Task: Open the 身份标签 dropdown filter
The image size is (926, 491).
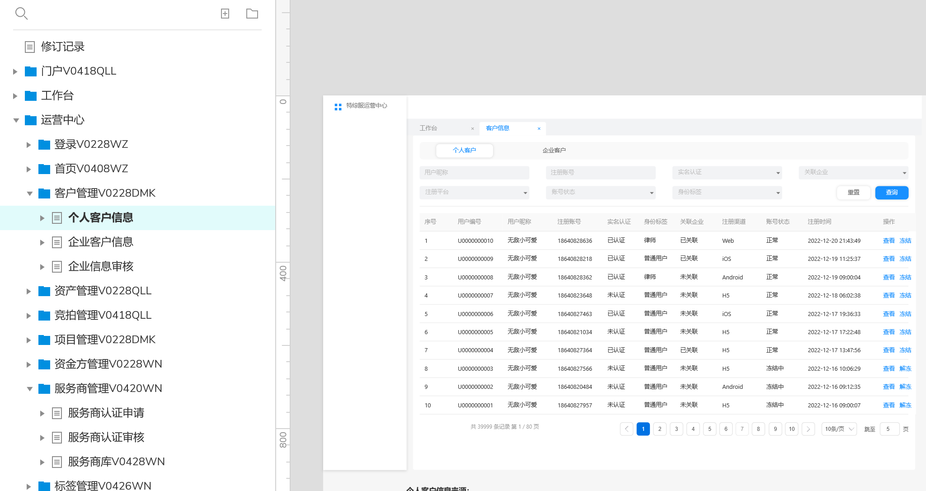Action: point(727,192)
